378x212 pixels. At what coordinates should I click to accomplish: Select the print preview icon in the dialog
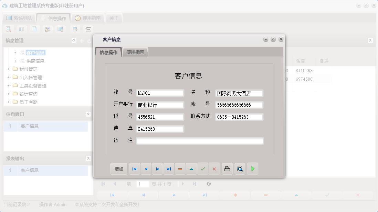click(240, 168)
